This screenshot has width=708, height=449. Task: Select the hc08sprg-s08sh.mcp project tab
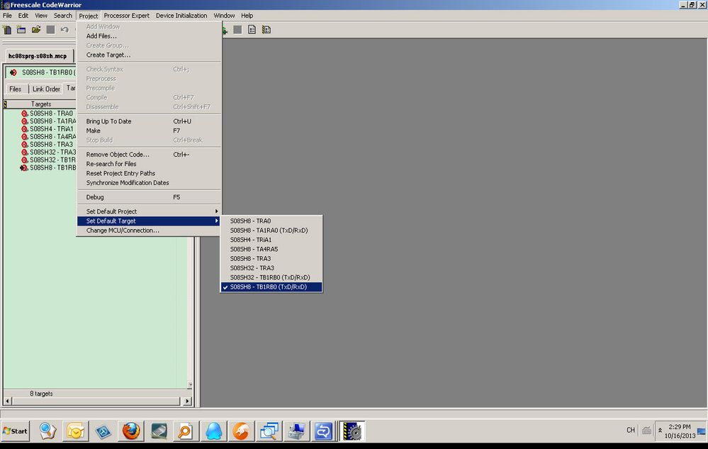[38, 56]
